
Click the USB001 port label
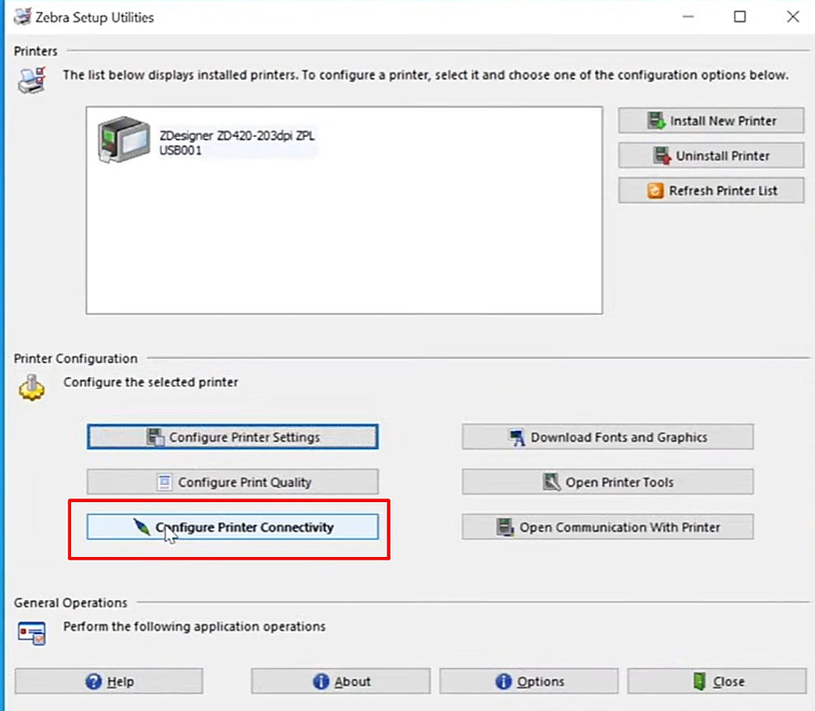pos(180,150)
